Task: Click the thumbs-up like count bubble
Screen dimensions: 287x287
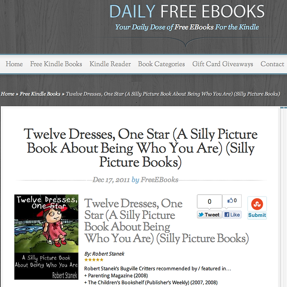Action: (232, 201)
